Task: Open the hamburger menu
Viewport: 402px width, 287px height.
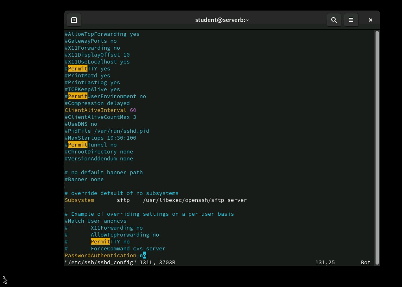Action: click(351, 20)
